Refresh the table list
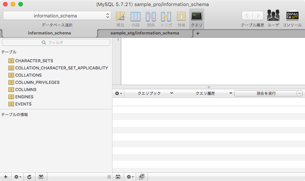Viewport: 305px width, 181px height. (x=29, y=177)
